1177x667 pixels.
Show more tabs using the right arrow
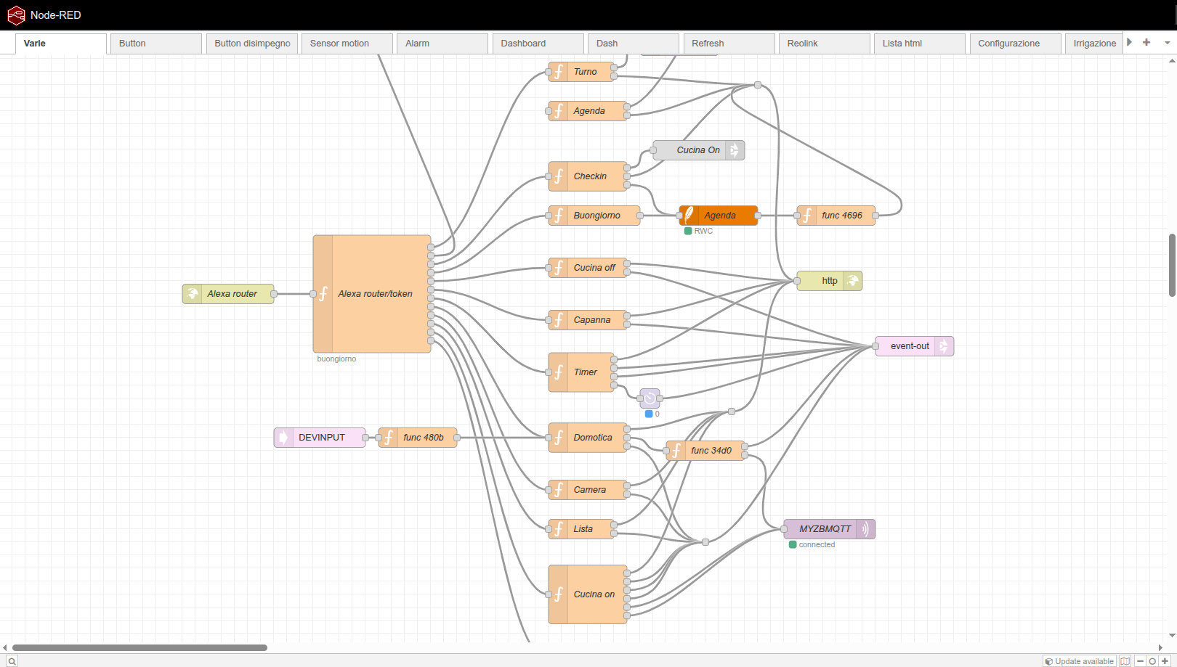[x=1129, y=43]
